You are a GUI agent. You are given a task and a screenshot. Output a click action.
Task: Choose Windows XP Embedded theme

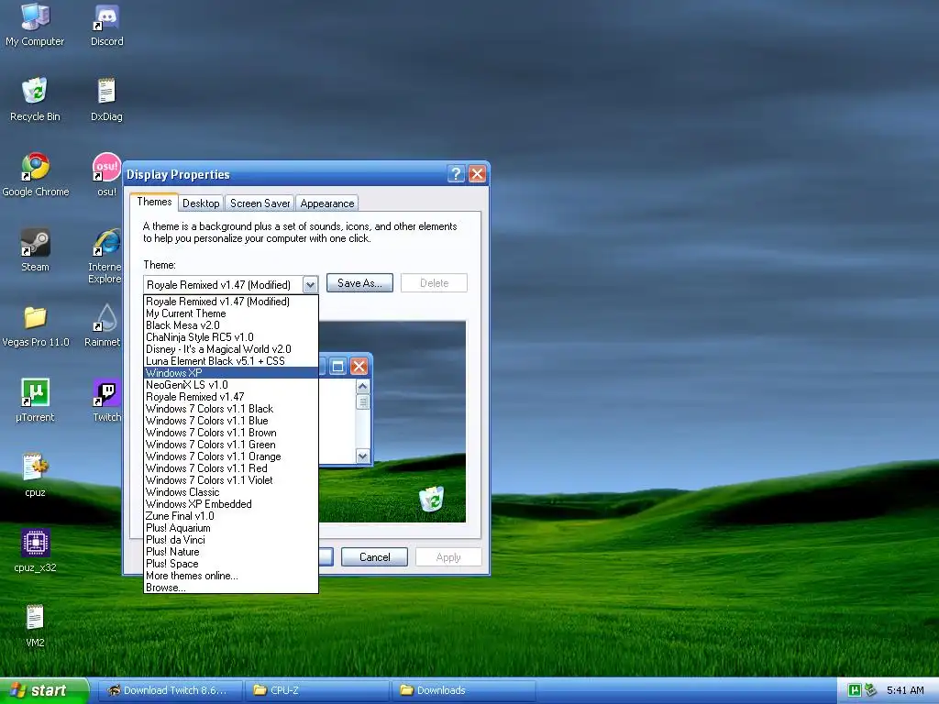pos(230,504)
